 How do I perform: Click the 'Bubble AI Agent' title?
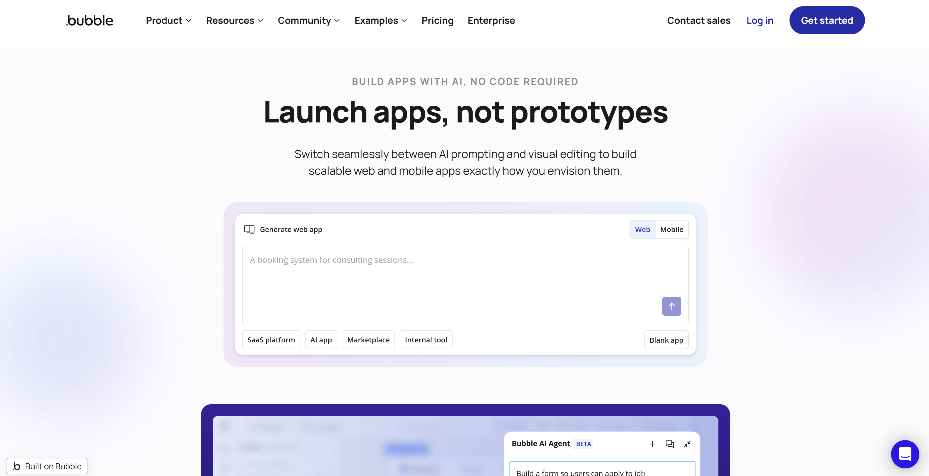pyautogui.click(x=541, y=443)
